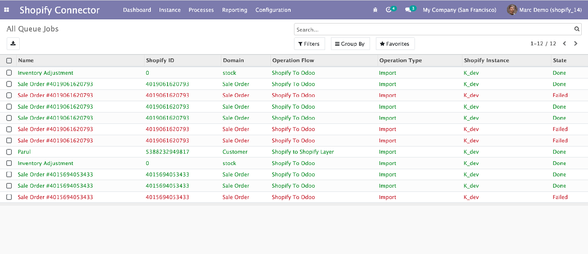Open the Parul queue job record
The width and height of the screenshot is (588, 254).
coord(24,152)
